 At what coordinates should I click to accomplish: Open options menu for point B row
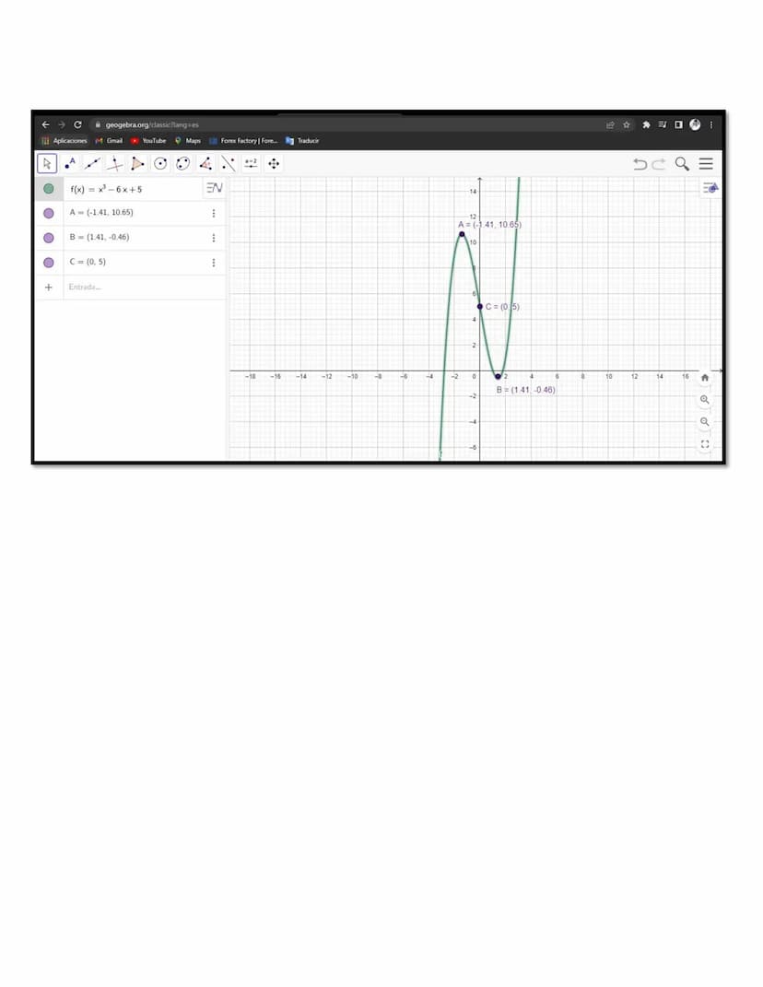tap(214, 238)
